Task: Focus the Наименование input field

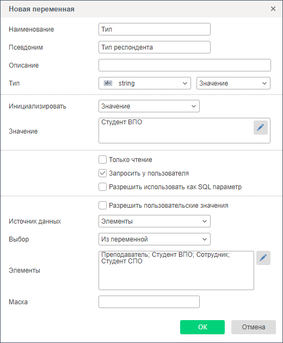Action: [x=155, y=29]
